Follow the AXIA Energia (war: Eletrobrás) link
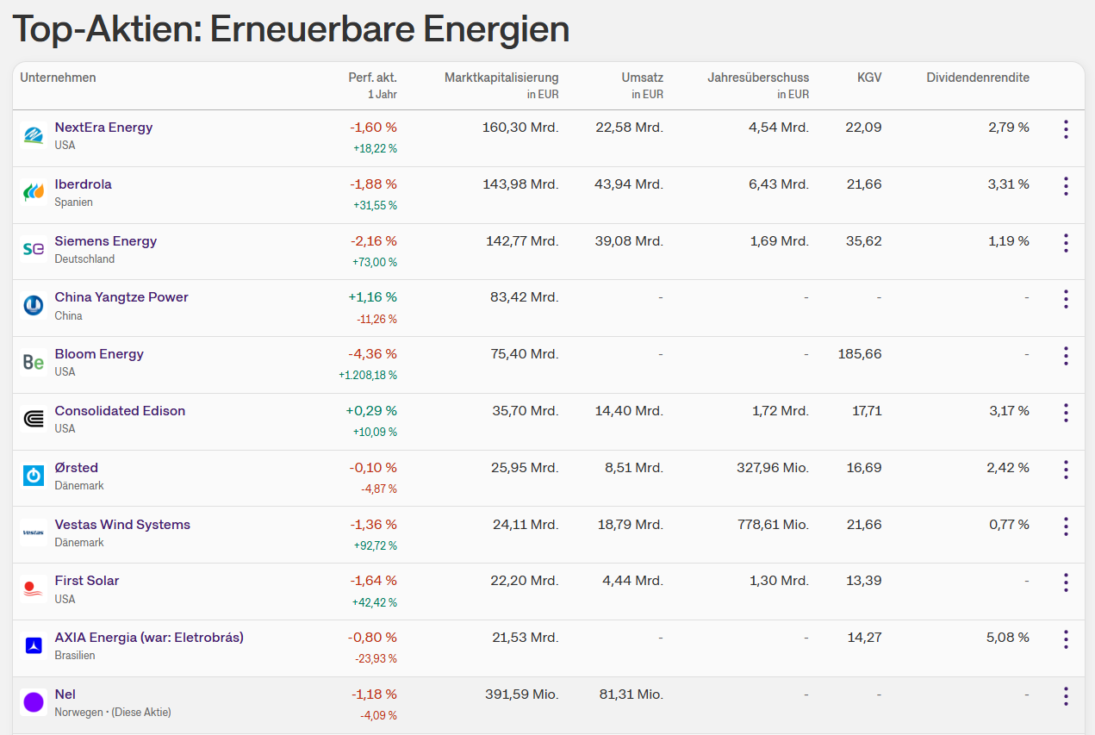This screenshot has height=735, width=1095. click(149, 638)
